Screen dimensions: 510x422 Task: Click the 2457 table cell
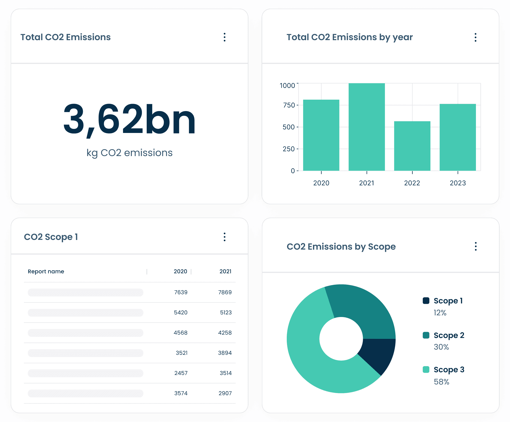point(181,373)
